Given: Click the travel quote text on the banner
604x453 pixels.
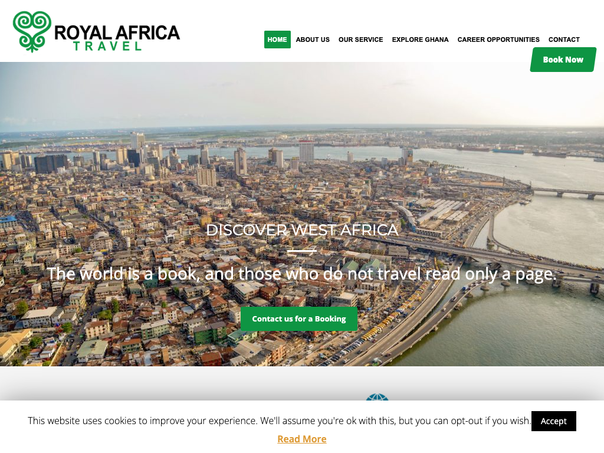Looking at the screenshot, I should 302,274.
